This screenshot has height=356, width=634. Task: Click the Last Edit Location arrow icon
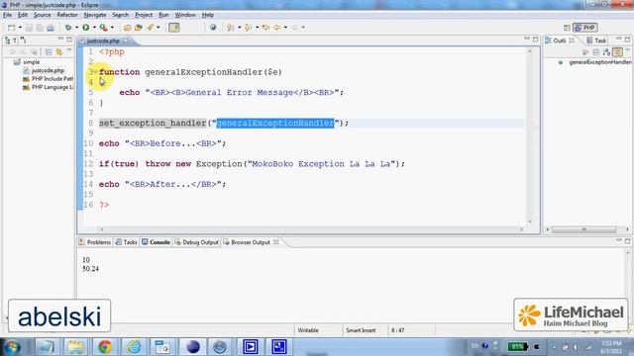tap(265, 28)
